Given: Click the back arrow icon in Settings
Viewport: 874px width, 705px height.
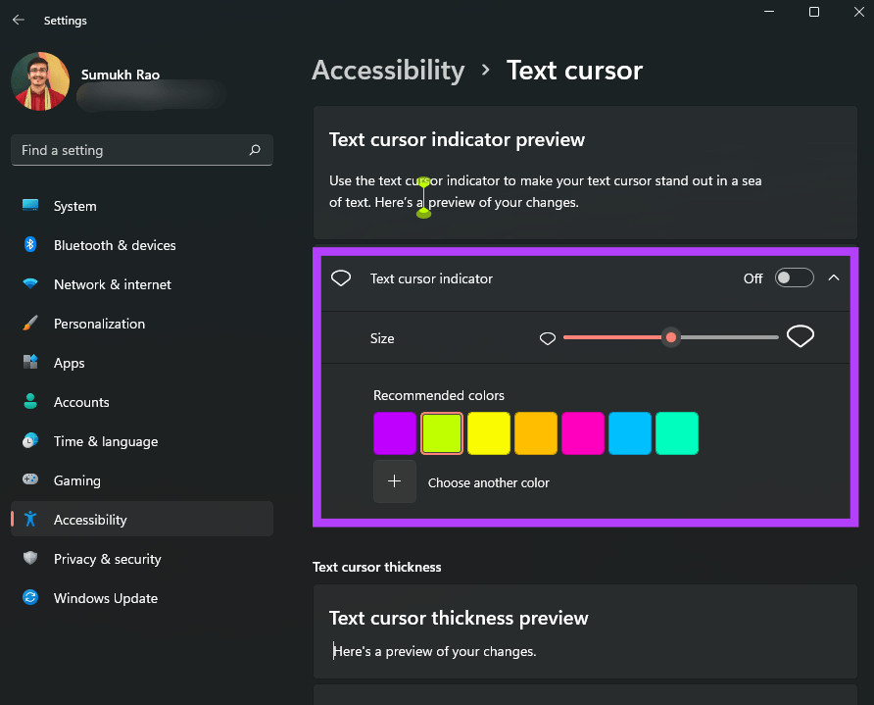Looking at the screenshot, I should point(19,20).
